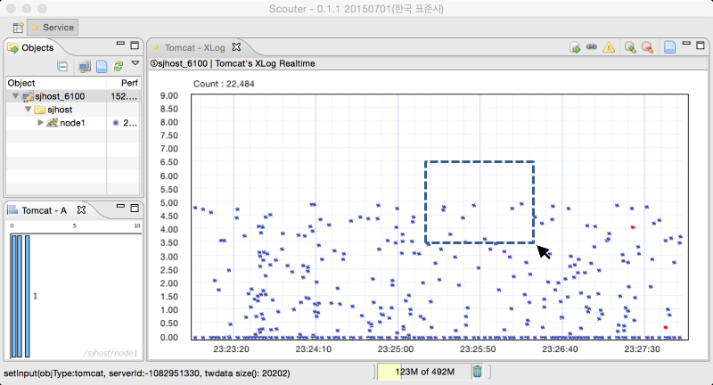Screen dimensions: 713x385
Task: Expand the node1 tree item
Action: (40, 122)
